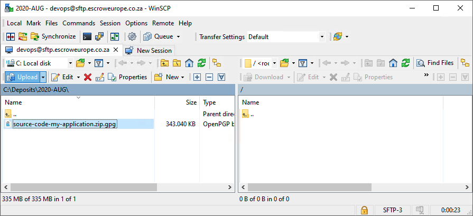Click local Select Files plus icon
This screenshot has width=473, height=216.
click(x=197, y=77)
